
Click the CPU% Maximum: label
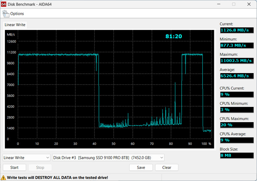(x=234, y=119)
